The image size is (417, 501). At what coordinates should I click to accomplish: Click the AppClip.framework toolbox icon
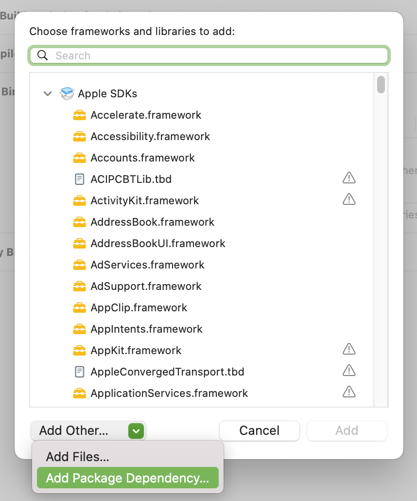point(80,308)
